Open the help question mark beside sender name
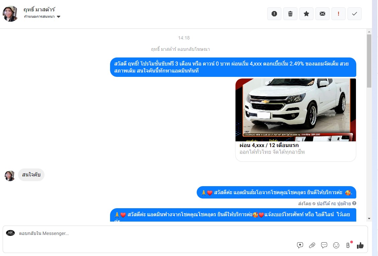The width and height of the screenshot is (378, 256). tap(354, 203)
